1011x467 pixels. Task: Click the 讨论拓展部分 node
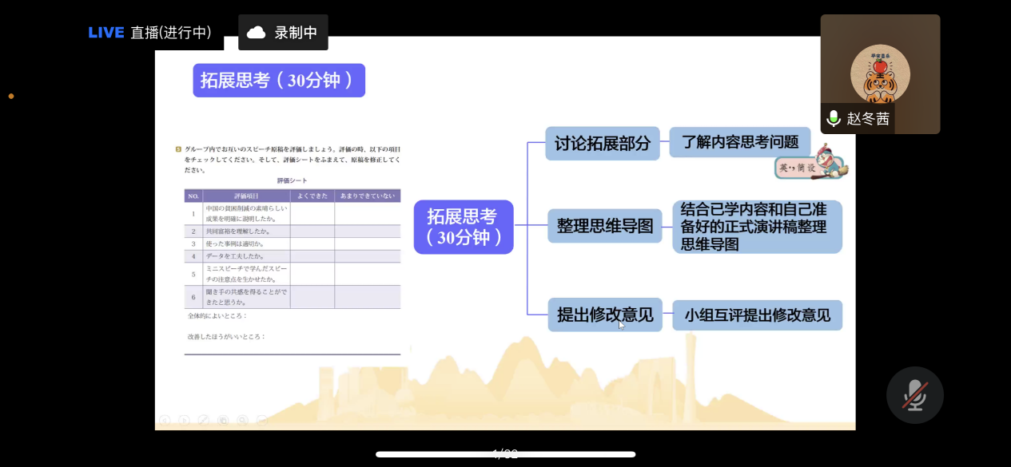pyautogui.click(x=603, y=144)
